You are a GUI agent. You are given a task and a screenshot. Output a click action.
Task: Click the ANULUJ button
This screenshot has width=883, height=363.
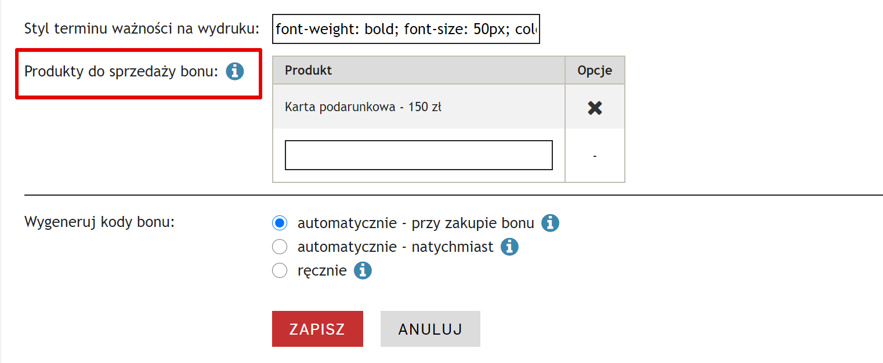coord(430,329)
